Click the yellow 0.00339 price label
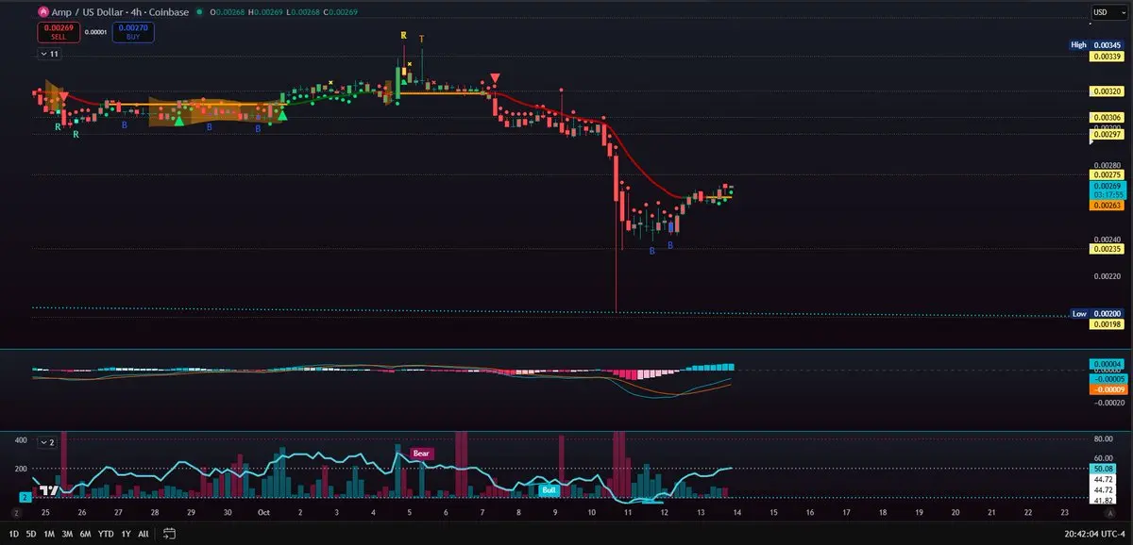The height and width of the screenshot is (545, 1133). tap(1106, 57)
